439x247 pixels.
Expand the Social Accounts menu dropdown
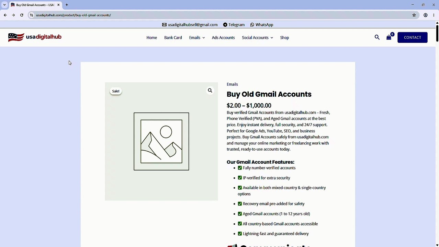(x=257, y=38)
